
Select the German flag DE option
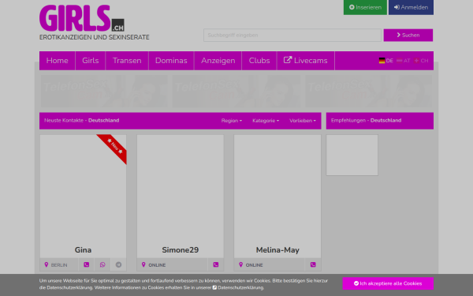coord(386,61)
